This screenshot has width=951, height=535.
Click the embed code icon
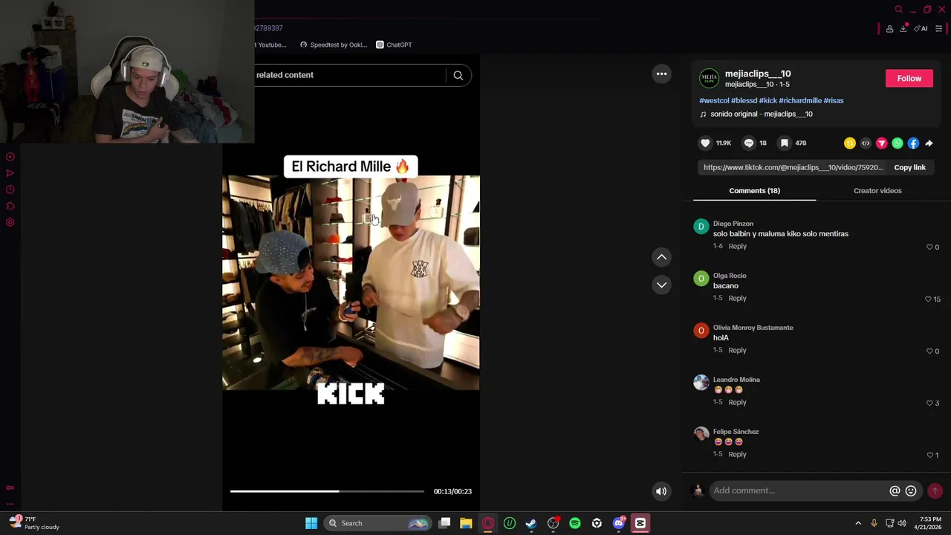[866, 143]
